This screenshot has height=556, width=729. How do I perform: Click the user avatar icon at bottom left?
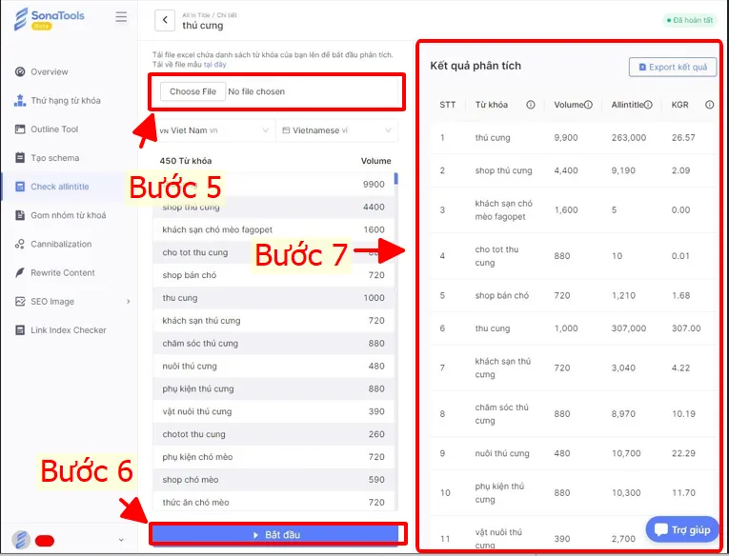pos(20,540)
